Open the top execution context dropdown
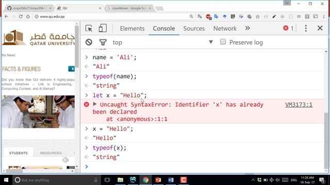The height and width of the screenshot is (185, 330). 163,42
